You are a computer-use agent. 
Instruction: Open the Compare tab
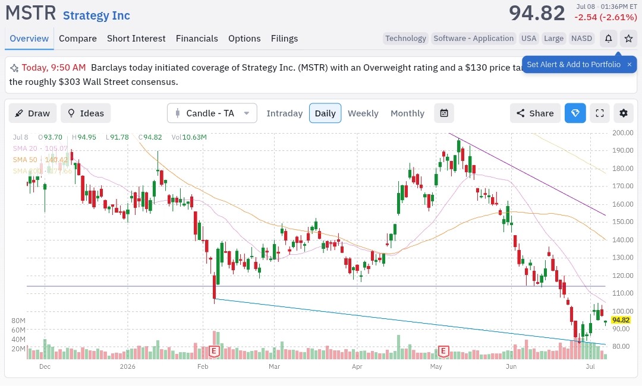78,39
